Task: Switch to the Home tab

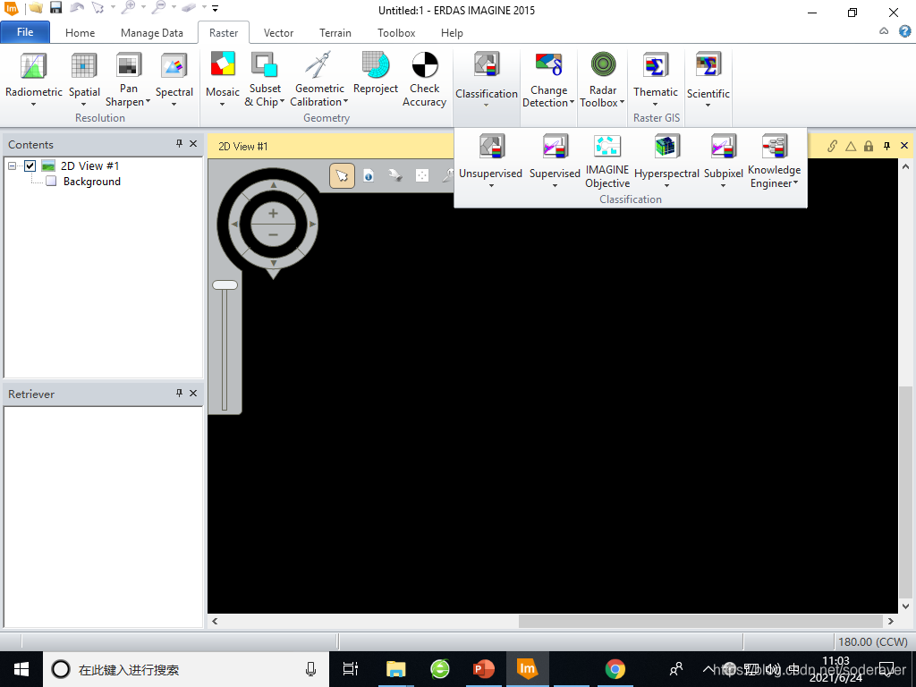Action: pyautogui.click(x=80, y=33)
